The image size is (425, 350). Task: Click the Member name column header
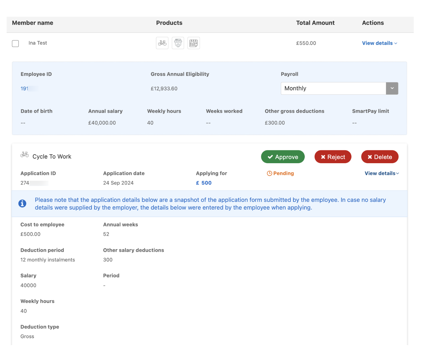33,23
